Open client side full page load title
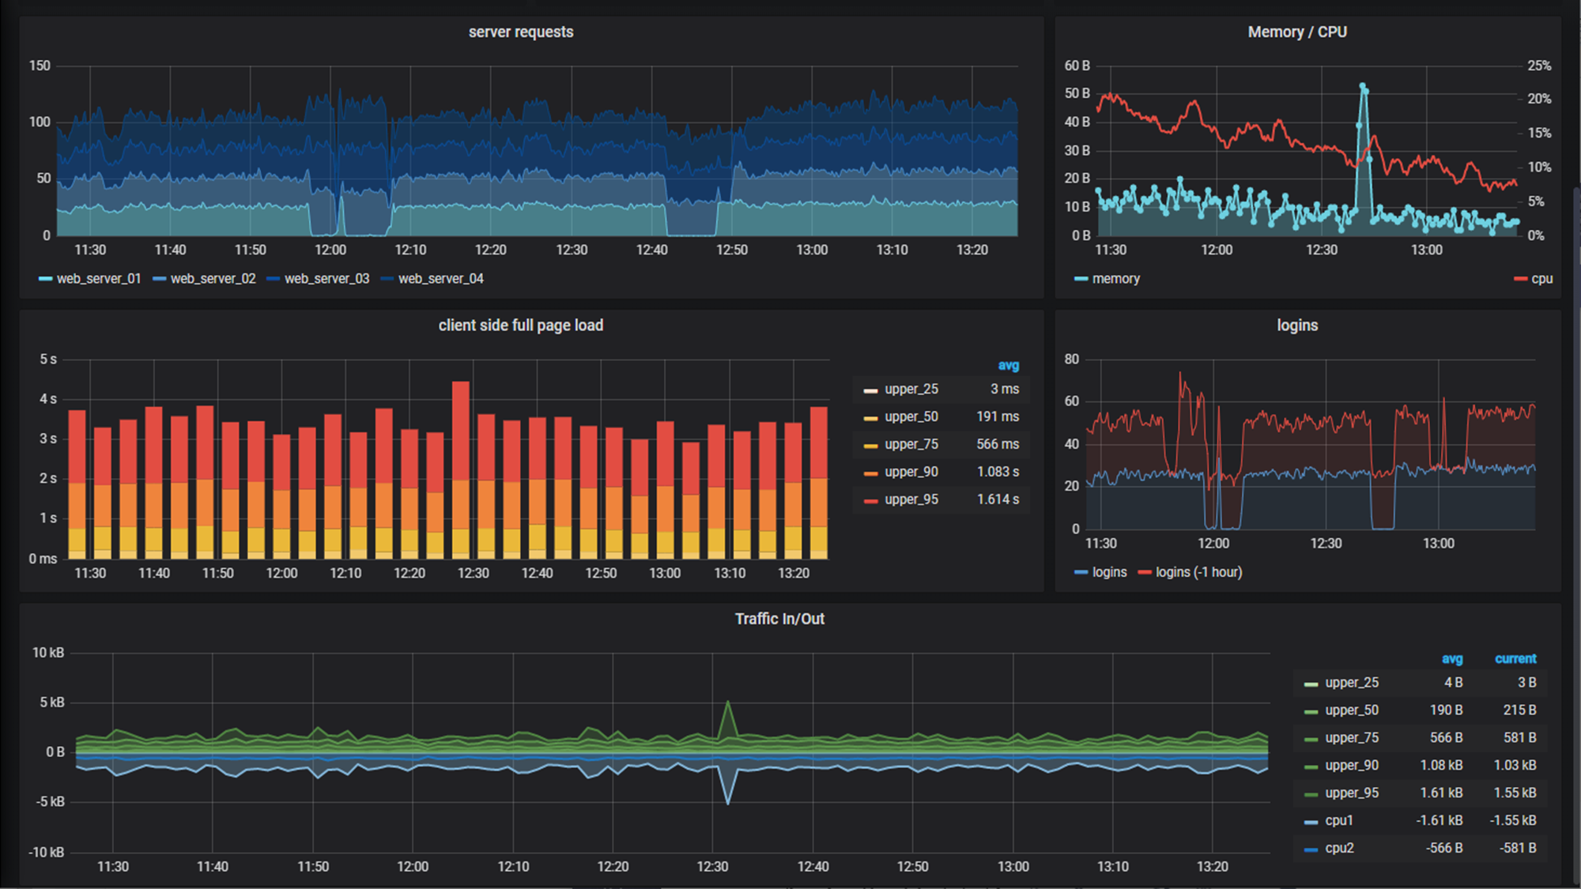The width and height of the screenshot is (1581, 889). (521, 326)
